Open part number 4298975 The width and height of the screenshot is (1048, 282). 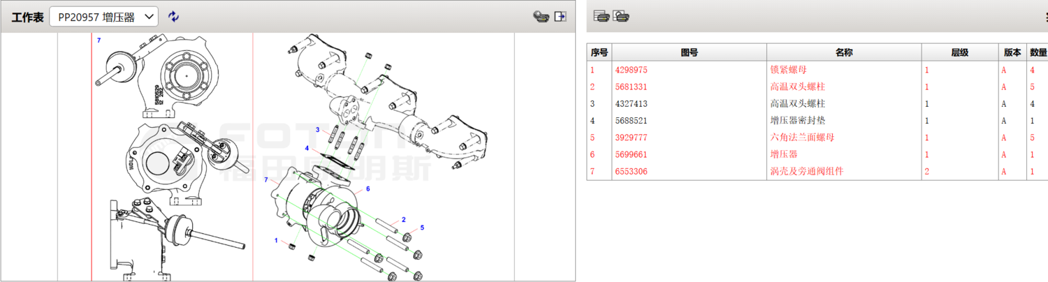(x=631, y=70)
